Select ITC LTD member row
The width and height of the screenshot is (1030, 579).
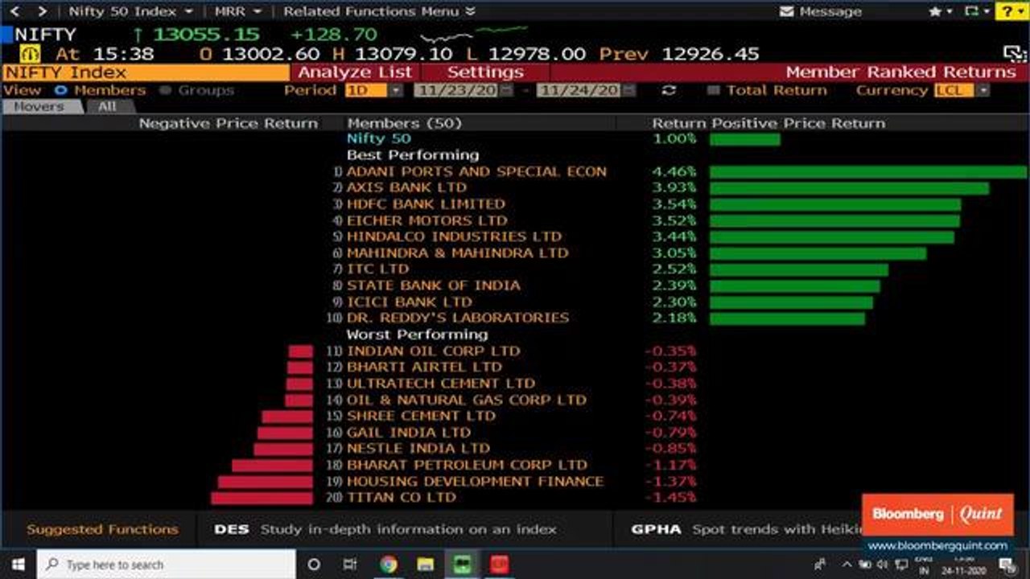377,269
